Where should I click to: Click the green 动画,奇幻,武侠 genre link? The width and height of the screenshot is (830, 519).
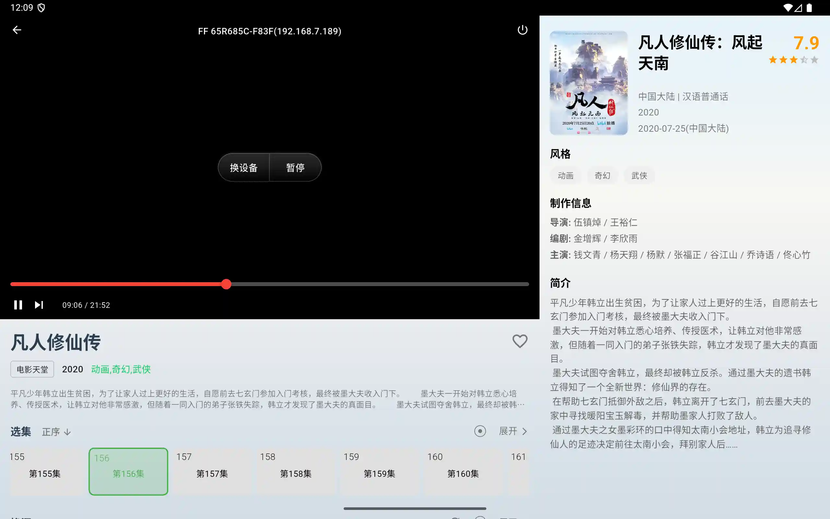(x=121, y=369)
